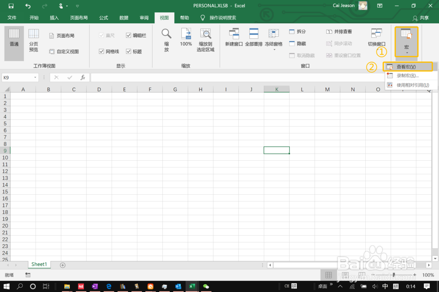The width and height of the screenshot is (439, 292).
Task: Open the Help (帮助) tab
Action: tap(184, 18)
